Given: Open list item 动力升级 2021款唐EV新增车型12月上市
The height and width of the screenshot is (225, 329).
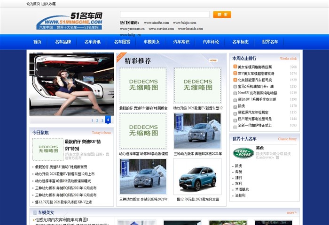Looking at the screenshot, I should point(65,174).
